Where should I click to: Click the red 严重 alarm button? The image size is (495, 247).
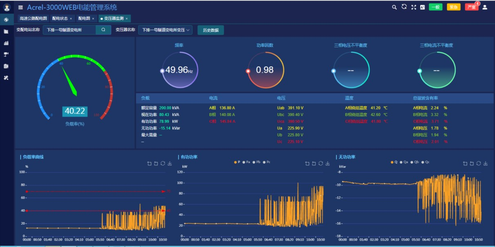tap(472, 7)
